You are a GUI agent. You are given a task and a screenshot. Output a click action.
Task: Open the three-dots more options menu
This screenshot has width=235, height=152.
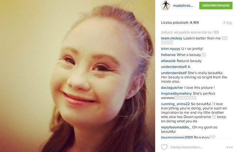coord(230,147)
